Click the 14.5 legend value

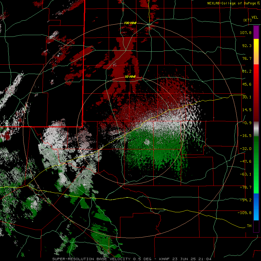click(247, 110)
